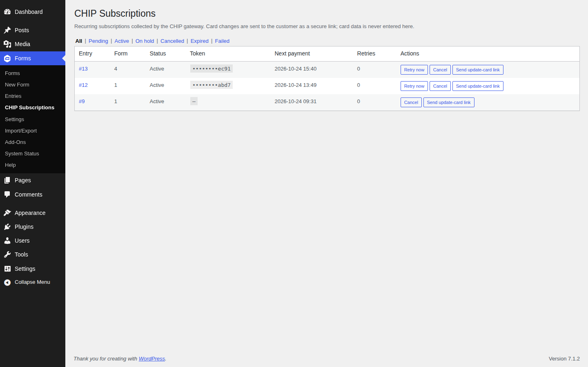Go to Entries submenu item
The height and width of the screenshot is (367, 588).
[13, 96]
